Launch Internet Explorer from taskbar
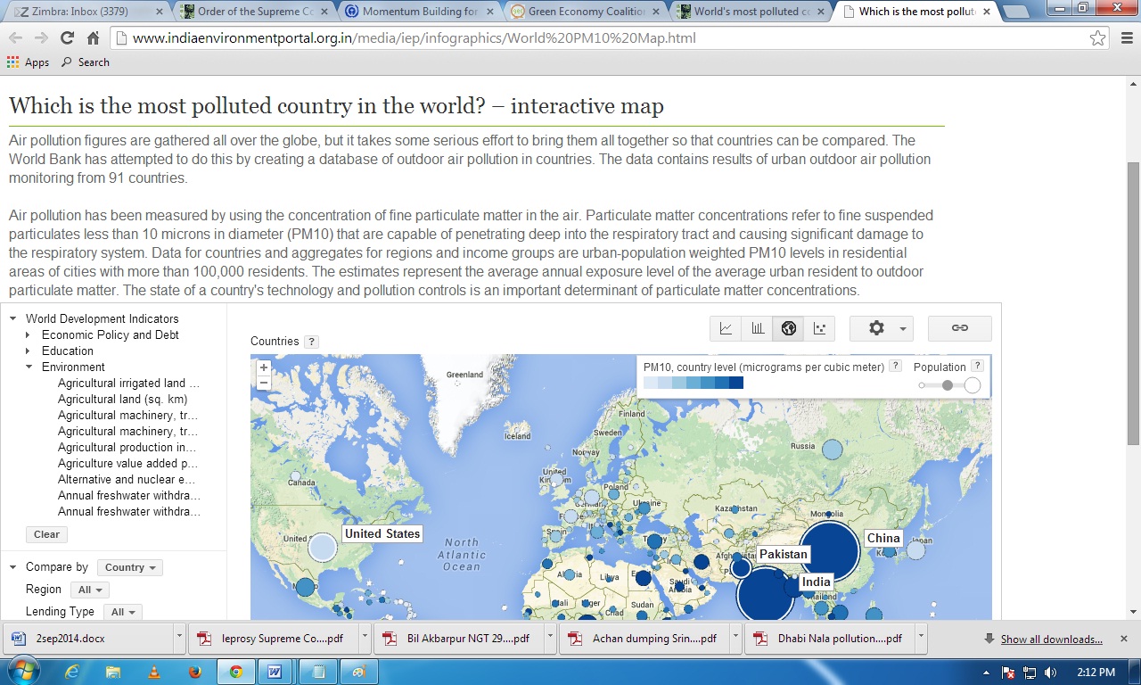This screenshot has height=685, width=1141. (x=72, y=672)
